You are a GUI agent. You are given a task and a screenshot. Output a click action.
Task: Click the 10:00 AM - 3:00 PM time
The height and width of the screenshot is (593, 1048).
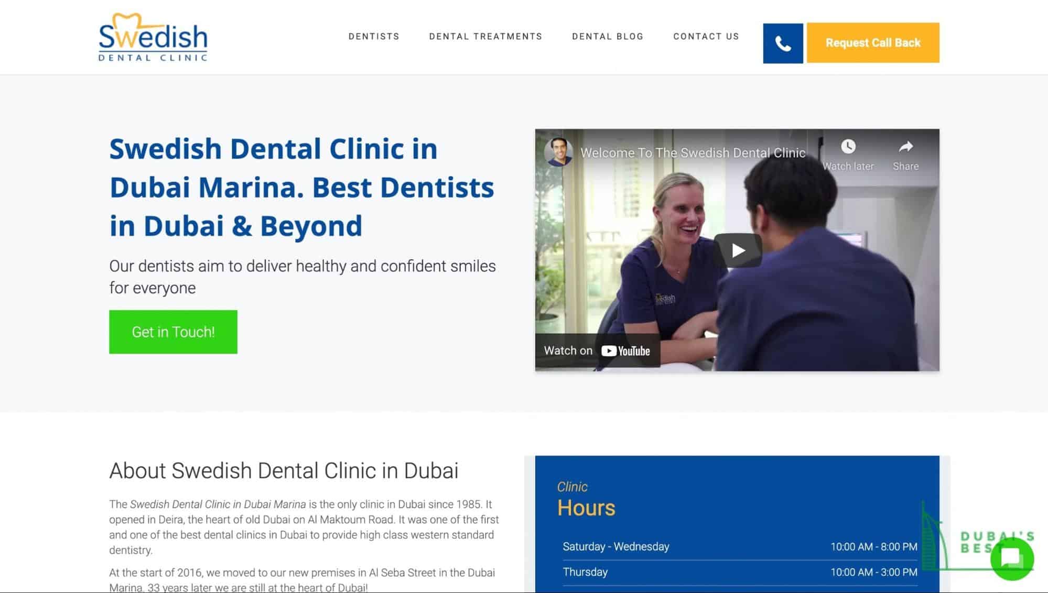tap(874, 572)
